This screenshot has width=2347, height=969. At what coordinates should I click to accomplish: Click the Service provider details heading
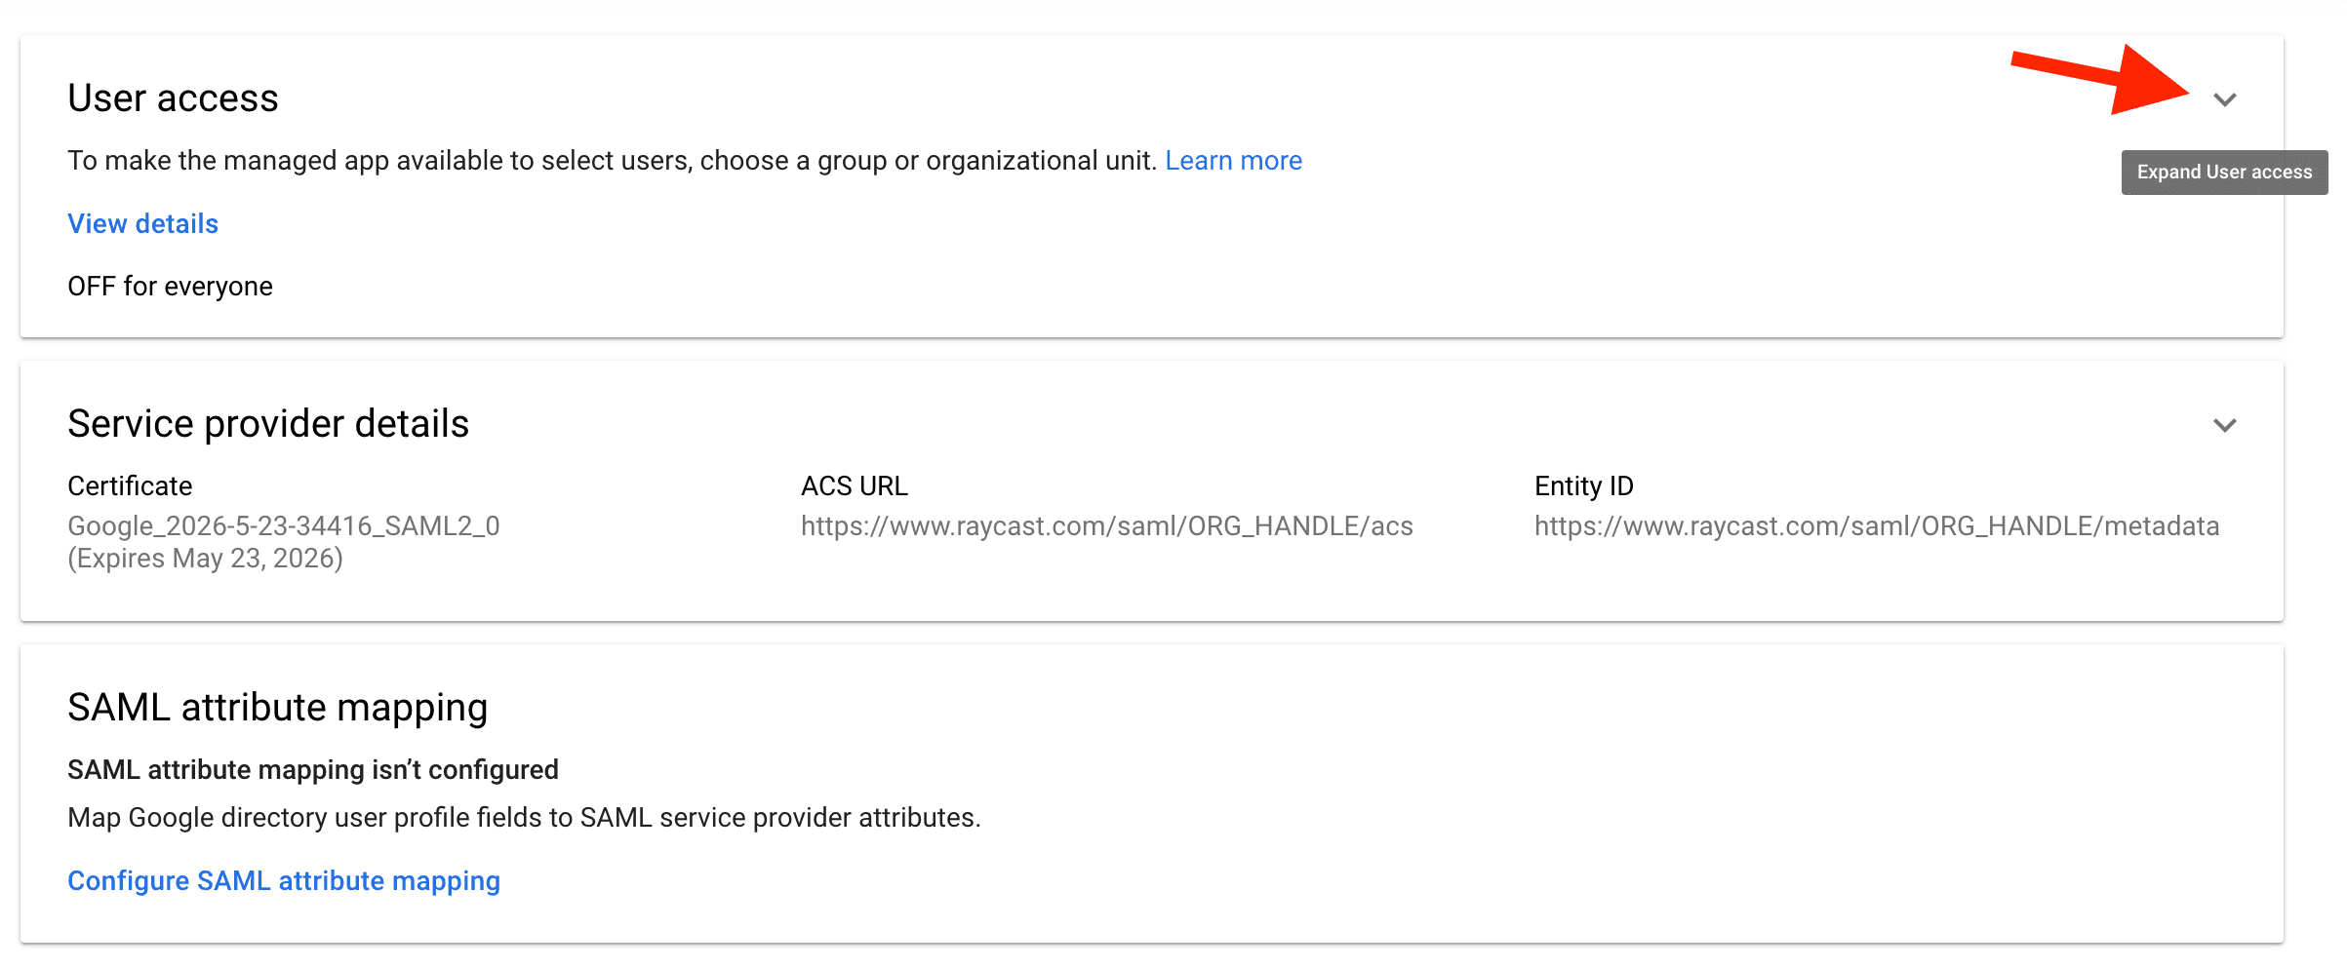(x=268, y=423)
